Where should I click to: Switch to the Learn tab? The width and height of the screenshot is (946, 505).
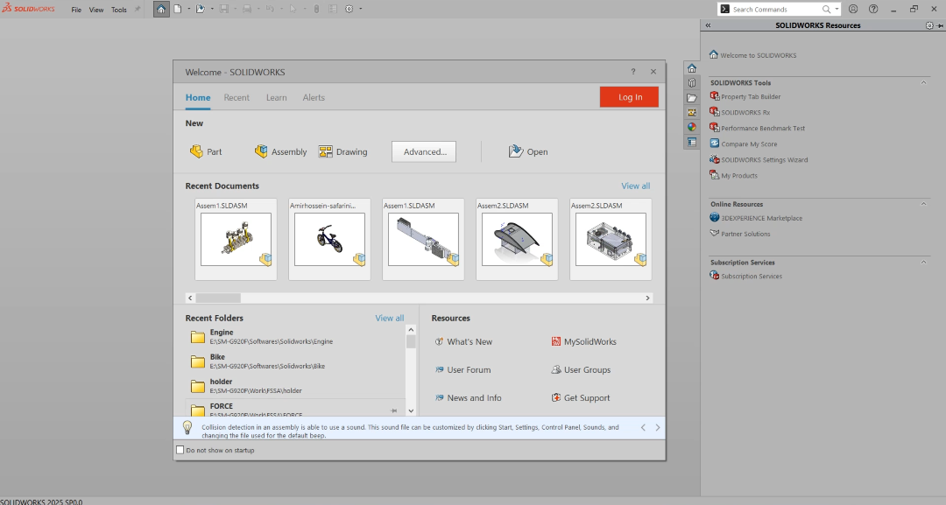[276, 97]
